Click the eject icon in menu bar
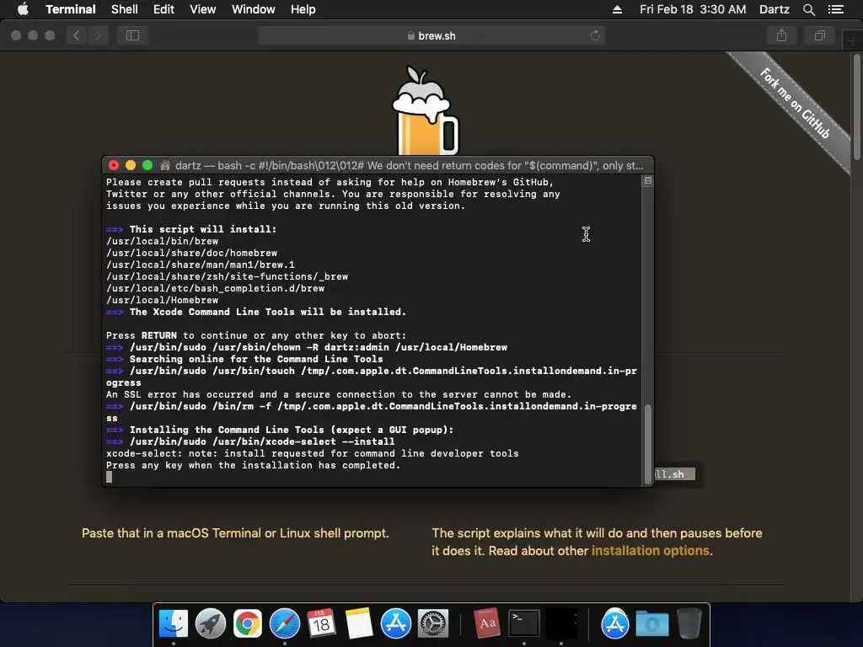This screenshot has height=647, width=863. 617,9
